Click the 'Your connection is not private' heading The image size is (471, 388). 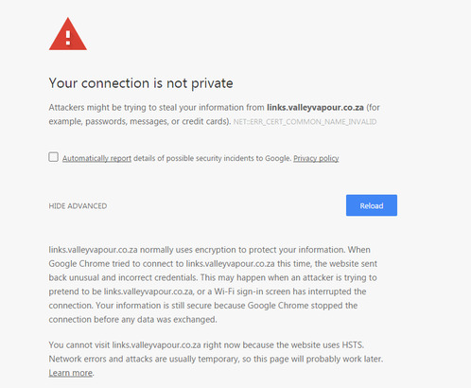click(x=141, y=83)
